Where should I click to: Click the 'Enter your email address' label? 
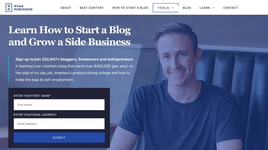(35, 115)
